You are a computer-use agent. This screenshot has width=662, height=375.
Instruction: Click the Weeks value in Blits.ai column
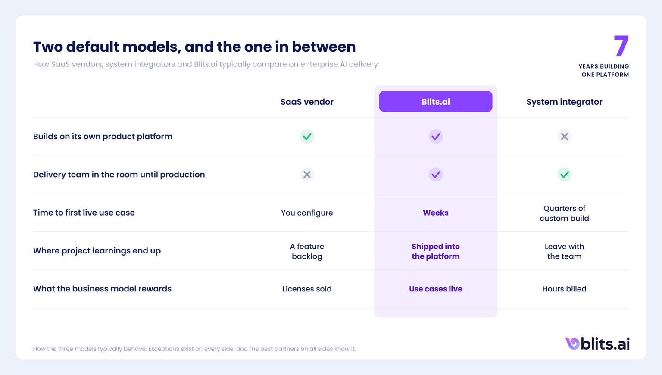point(436,213)
